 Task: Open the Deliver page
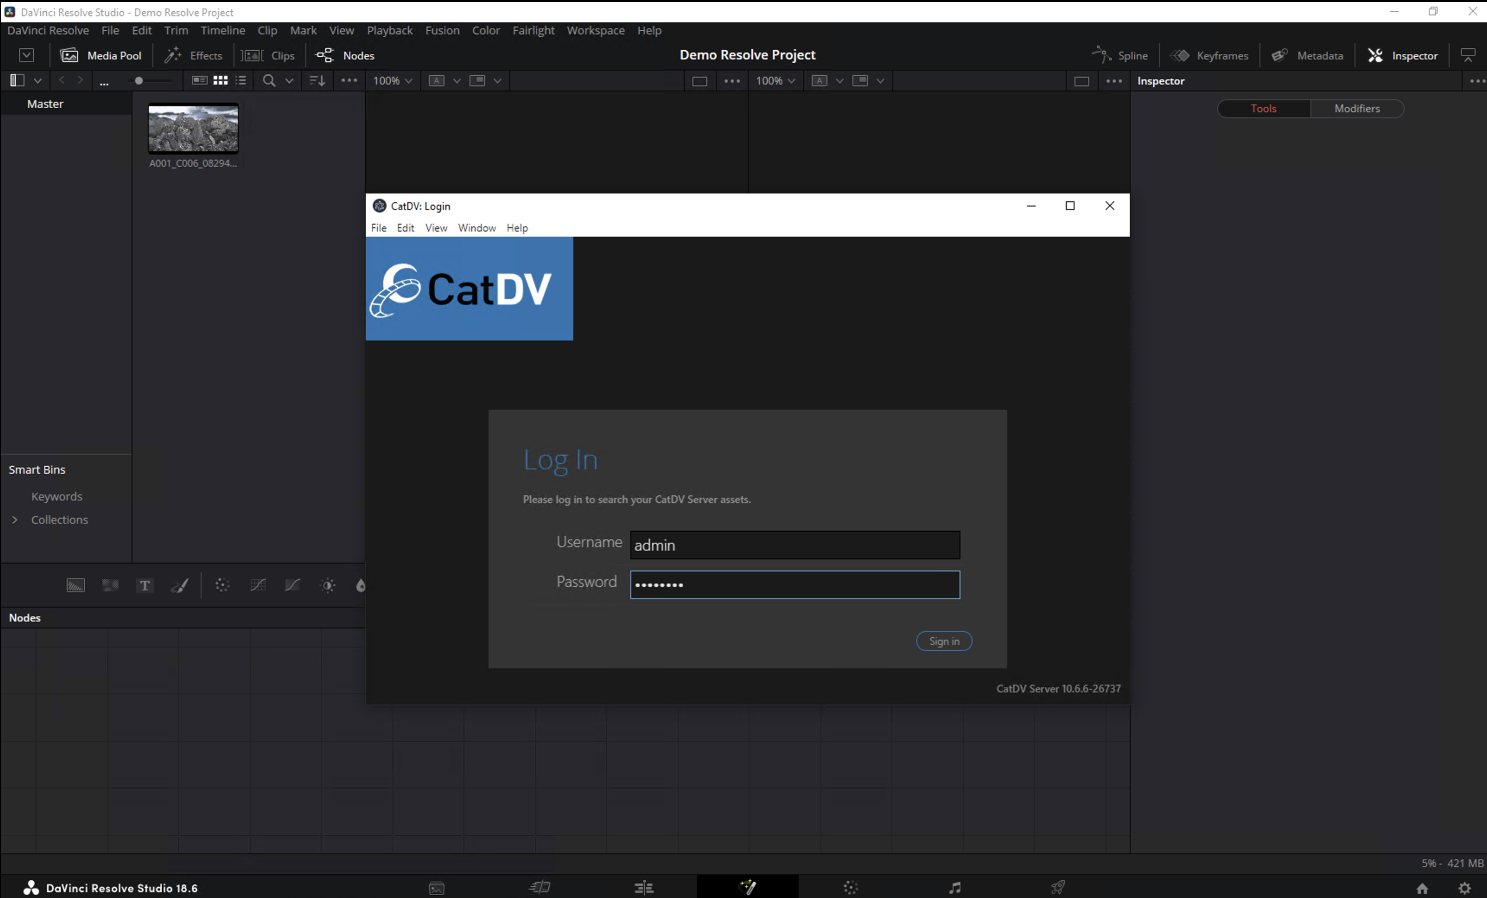1058,887
